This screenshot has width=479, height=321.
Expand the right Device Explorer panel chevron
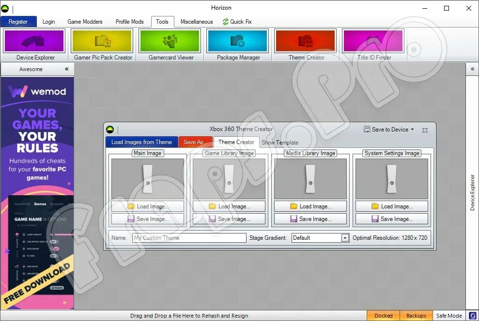pos(472,69)
